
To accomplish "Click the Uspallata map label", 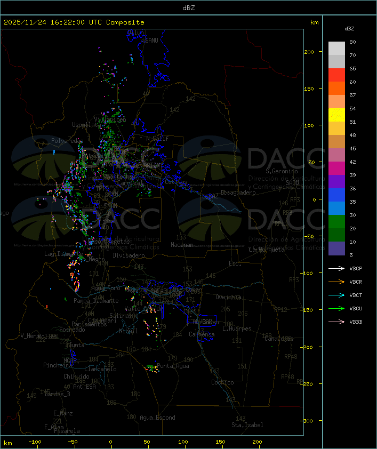I will pos(86,125).
